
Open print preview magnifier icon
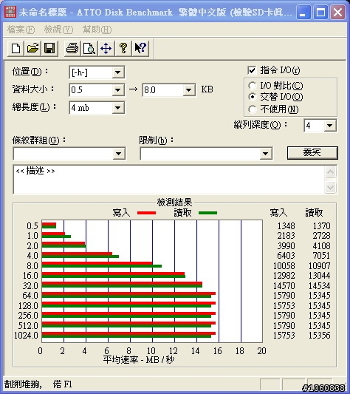coord(89,48)
